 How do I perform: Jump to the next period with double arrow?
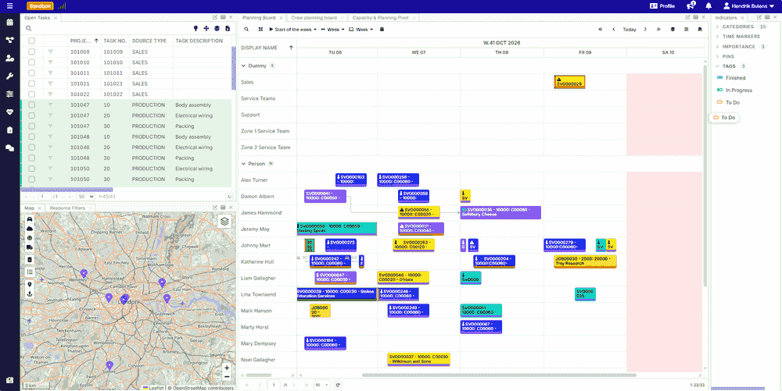(658, 30)
